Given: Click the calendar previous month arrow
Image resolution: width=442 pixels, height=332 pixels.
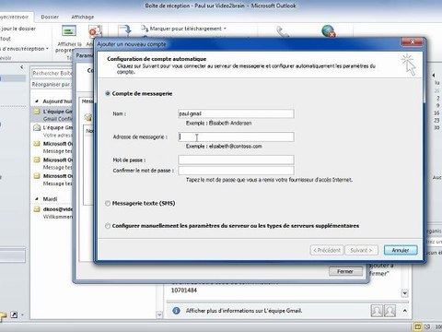Looking at the screenshot, I should (x=434, y=75).
